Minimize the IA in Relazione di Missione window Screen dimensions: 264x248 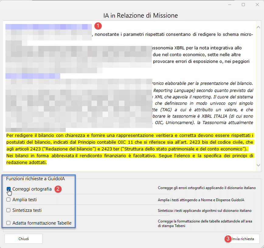(230, 5)
